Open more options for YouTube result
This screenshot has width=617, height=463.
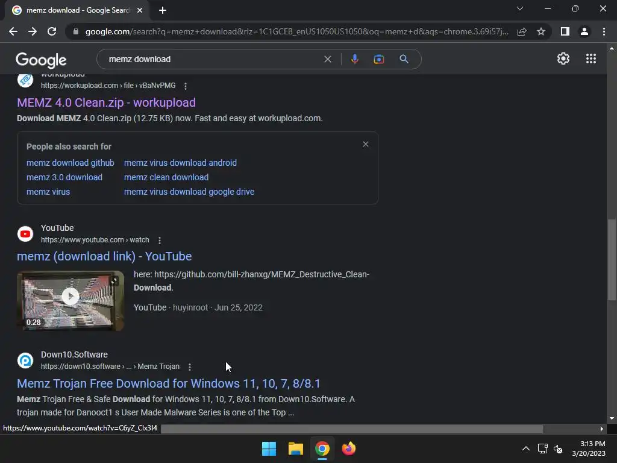click(159, 240)
